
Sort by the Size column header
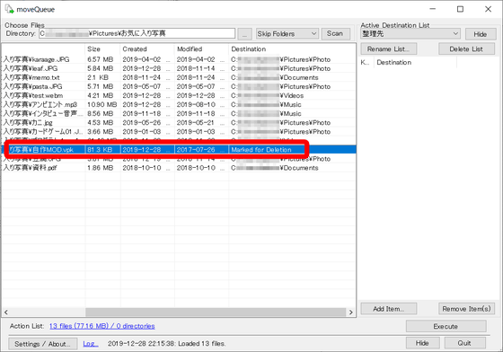coord(102,49)
